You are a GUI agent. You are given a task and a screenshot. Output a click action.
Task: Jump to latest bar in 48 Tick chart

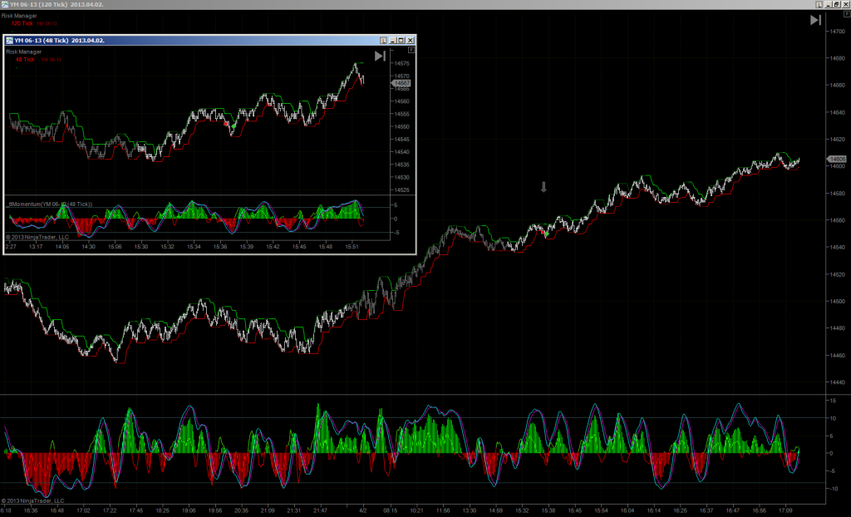[380, 56]
